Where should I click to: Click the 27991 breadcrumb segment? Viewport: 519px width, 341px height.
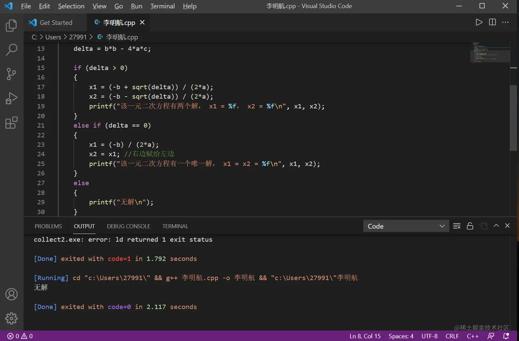[x=78, y=37]
